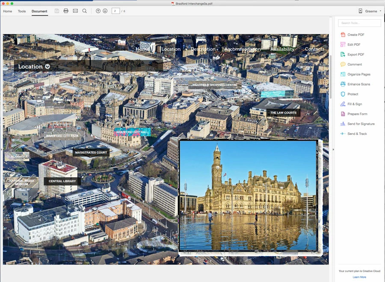
Task: Click the Learn More link
Action: (359, 277)
